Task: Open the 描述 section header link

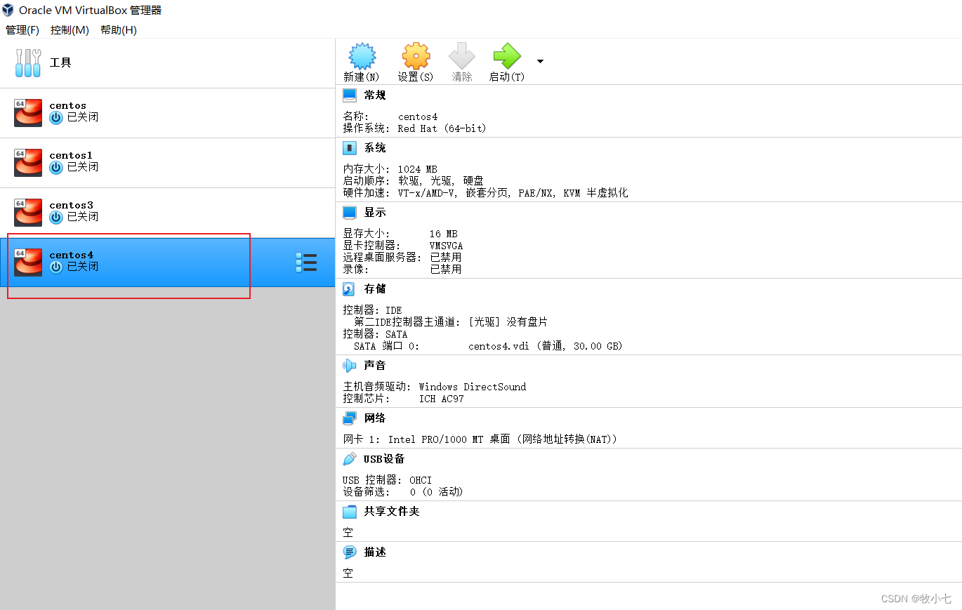Action: (x=375, y=552)
